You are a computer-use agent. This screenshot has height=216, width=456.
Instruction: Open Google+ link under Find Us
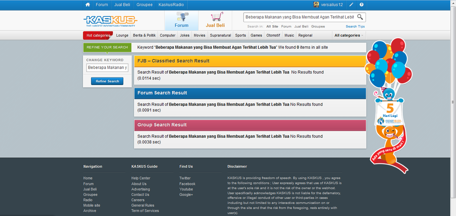coord(186,195)
